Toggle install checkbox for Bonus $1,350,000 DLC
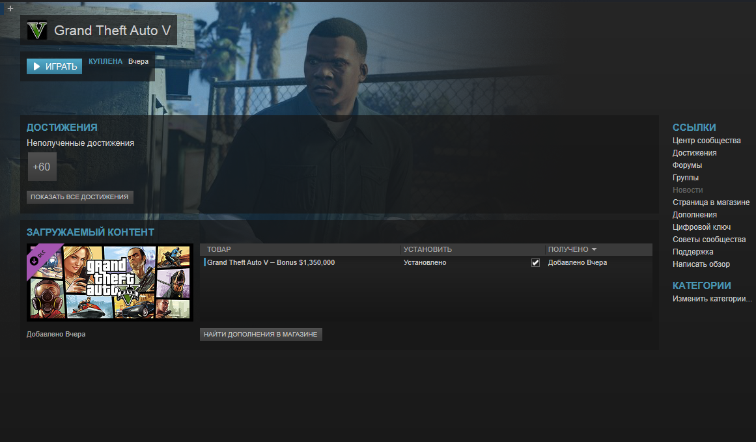Viewport: 756px width, 442px height. click(x=535, y=263)
